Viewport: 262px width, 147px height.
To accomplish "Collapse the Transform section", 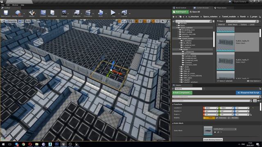I will (173, 105).
